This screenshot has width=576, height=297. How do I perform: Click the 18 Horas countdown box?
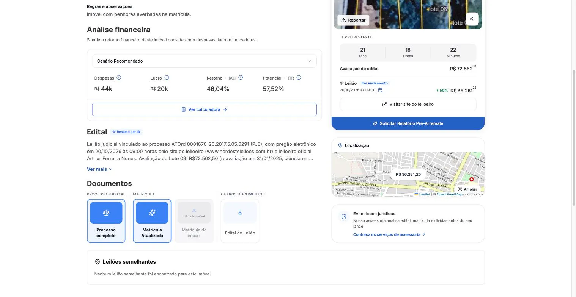click(408, 52)
